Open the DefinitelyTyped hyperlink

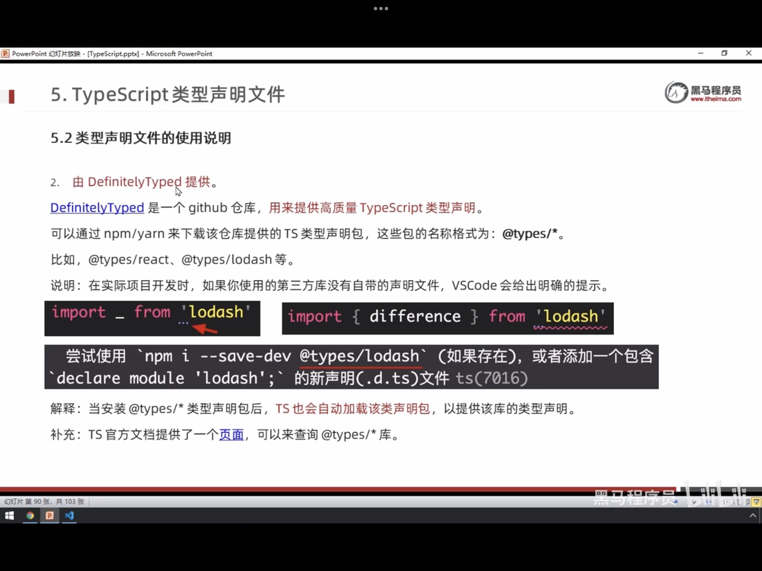(x=97, y=207)
